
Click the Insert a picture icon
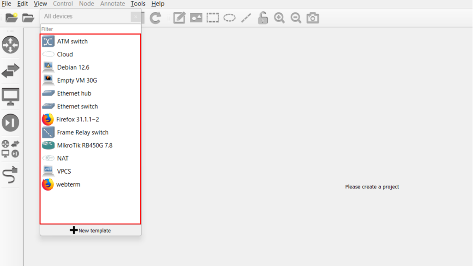click(196, 18)
